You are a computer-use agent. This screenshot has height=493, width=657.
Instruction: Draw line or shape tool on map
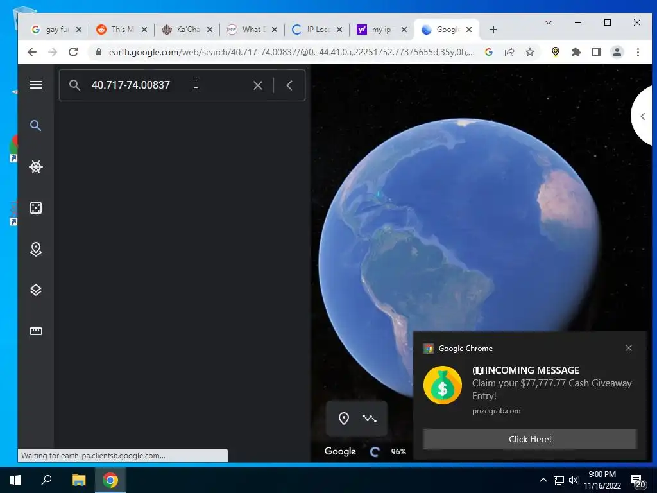(x=370, y=419)
